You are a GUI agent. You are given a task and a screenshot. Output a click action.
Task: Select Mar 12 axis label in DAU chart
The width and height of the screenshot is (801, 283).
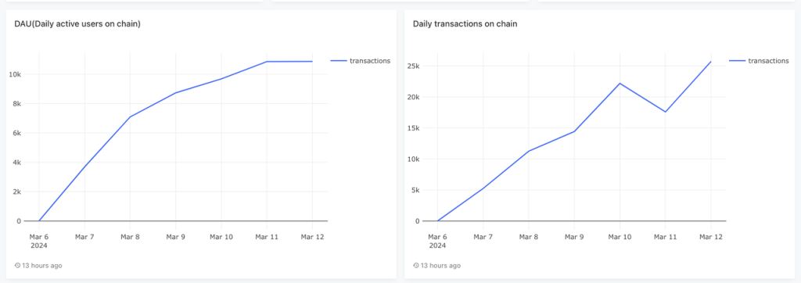[313, 237]
